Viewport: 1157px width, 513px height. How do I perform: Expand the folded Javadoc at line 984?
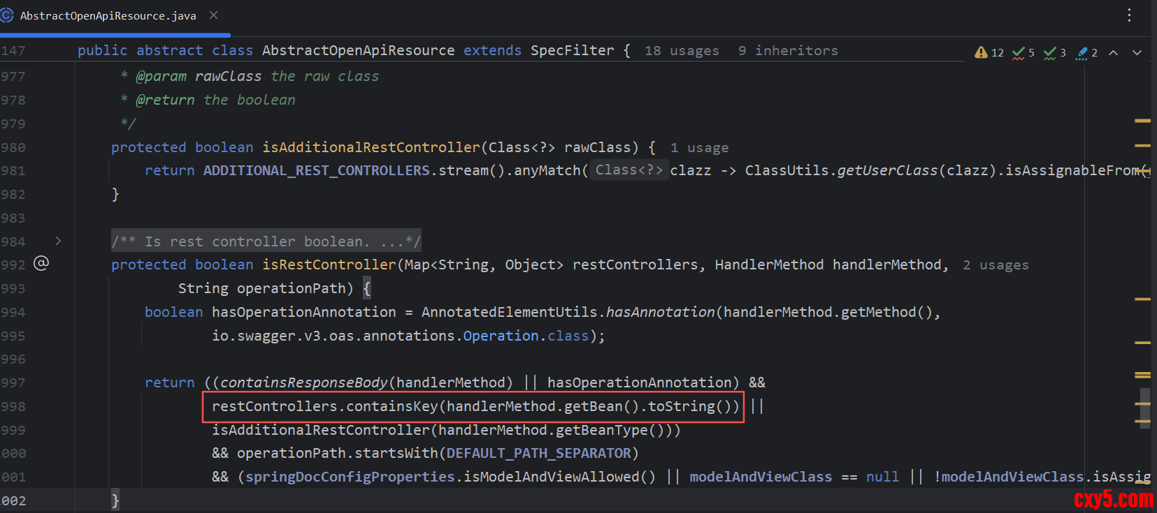(x=58, y=241)
